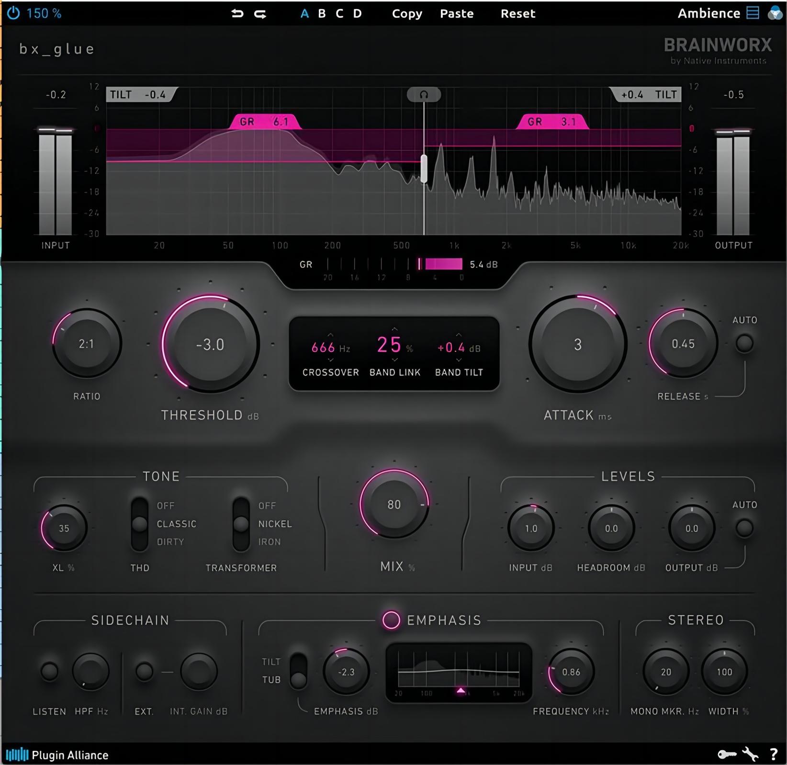Image resolution: width=787 pixels, height=765 pixels.
Task: Click the EMPHASIS dB knob showing -2.3
Action: [346, 672]
